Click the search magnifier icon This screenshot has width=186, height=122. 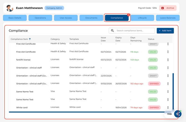pos(112,31)
